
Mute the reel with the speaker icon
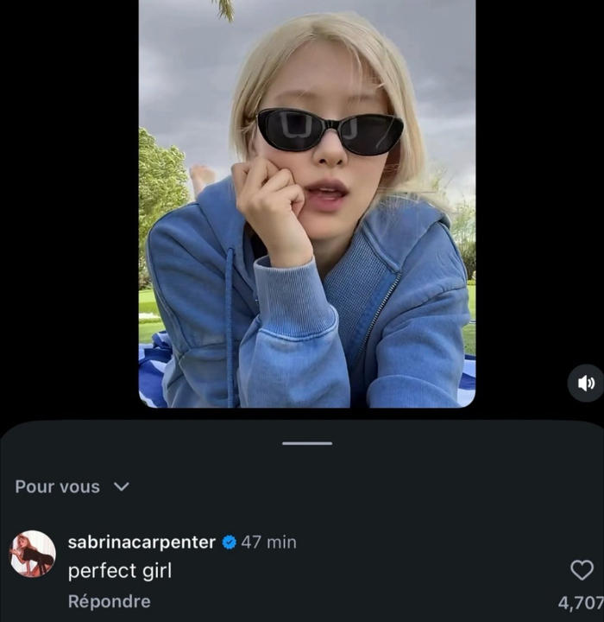tap(586, 383)
